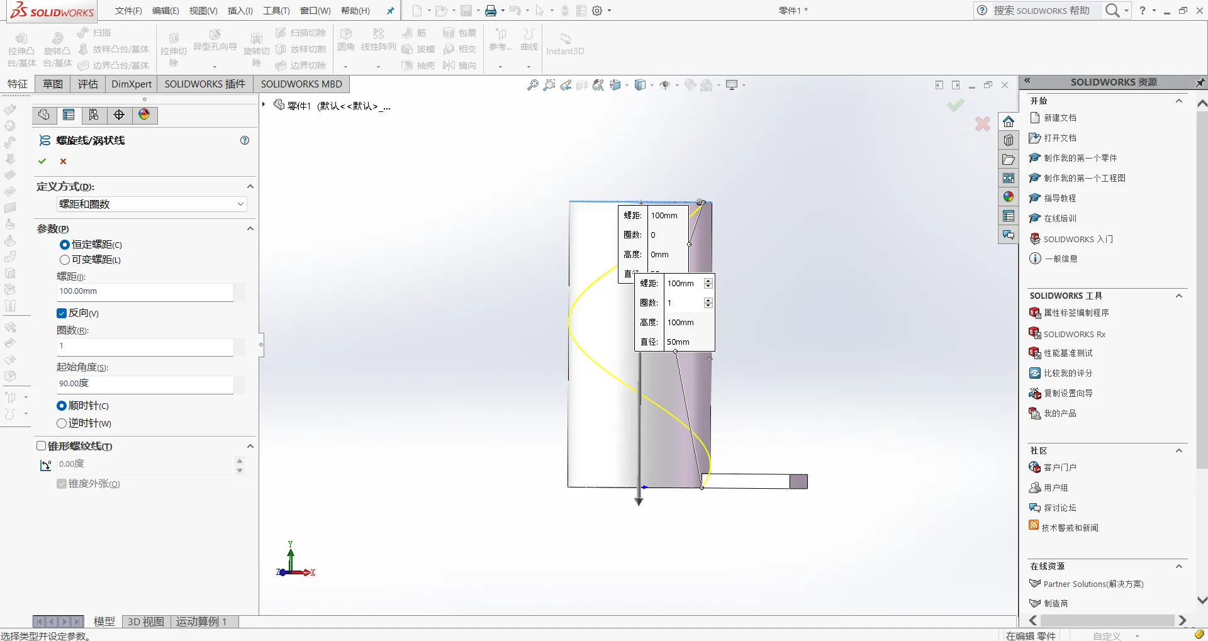
Task: Click the search magnifier icon
Action: 1112,11
